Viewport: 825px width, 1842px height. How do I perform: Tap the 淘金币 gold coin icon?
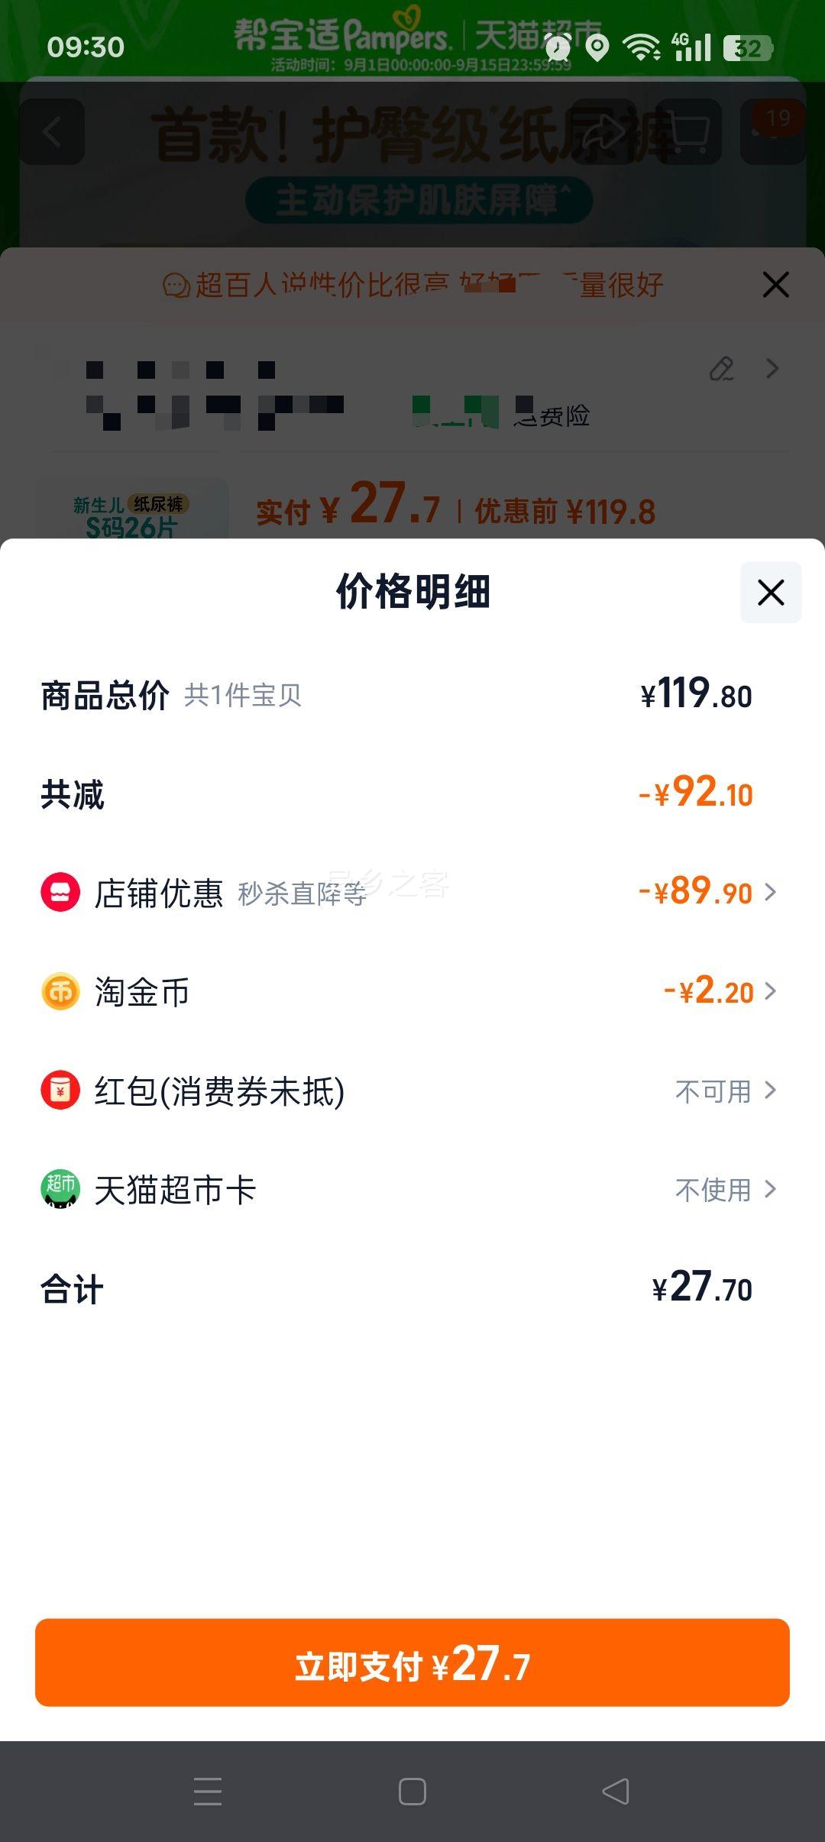[60, 991]
